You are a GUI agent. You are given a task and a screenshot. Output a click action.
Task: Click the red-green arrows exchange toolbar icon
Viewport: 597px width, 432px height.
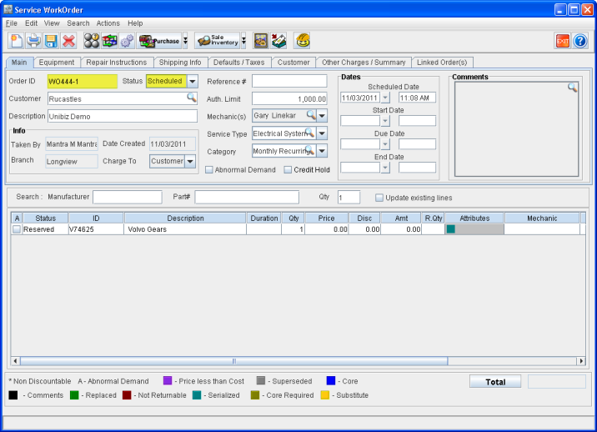tap(109, 41)
